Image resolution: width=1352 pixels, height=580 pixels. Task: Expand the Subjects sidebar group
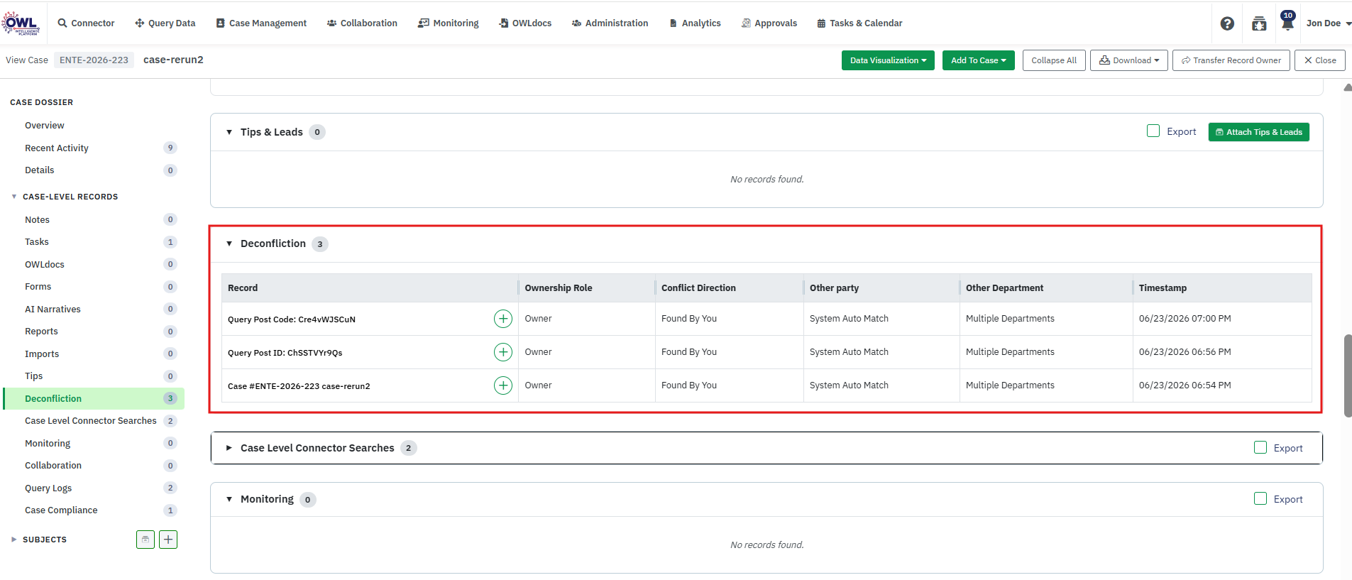pos(14,540)
